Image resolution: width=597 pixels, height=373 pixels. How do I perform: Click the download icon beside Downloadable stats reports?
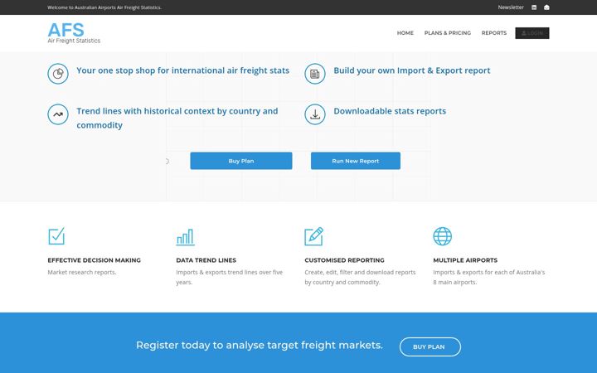(315, 114)
